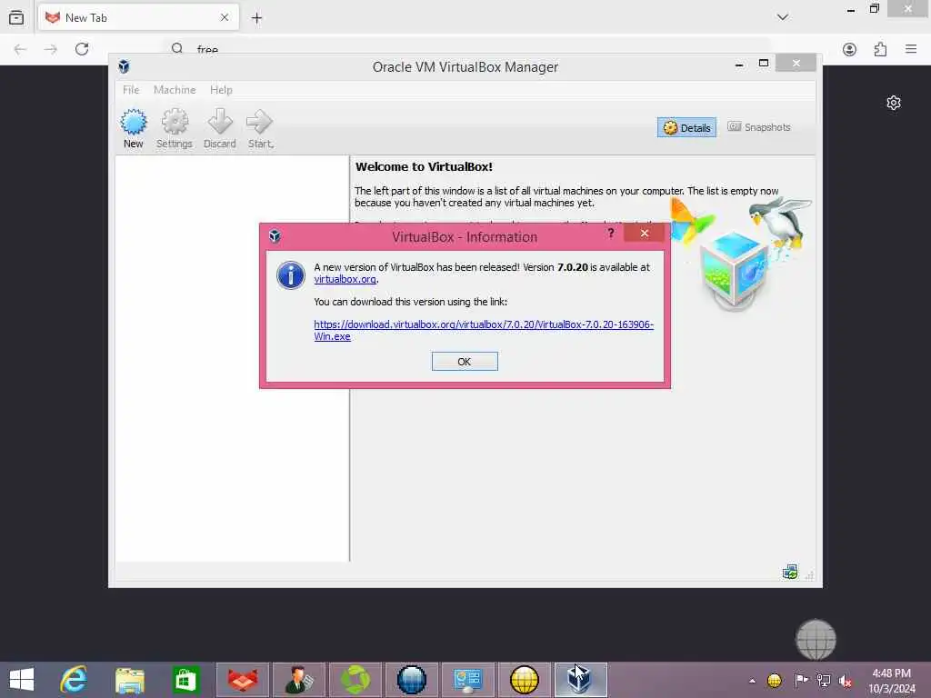Open the Help menu in VirtualBox Manager
Screen dimensions: 931x698
click(221, 90)
